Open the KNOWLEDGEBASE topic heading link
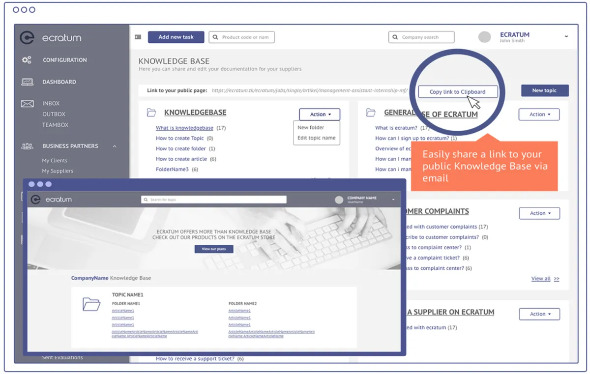590x374 pixels. 195,113
